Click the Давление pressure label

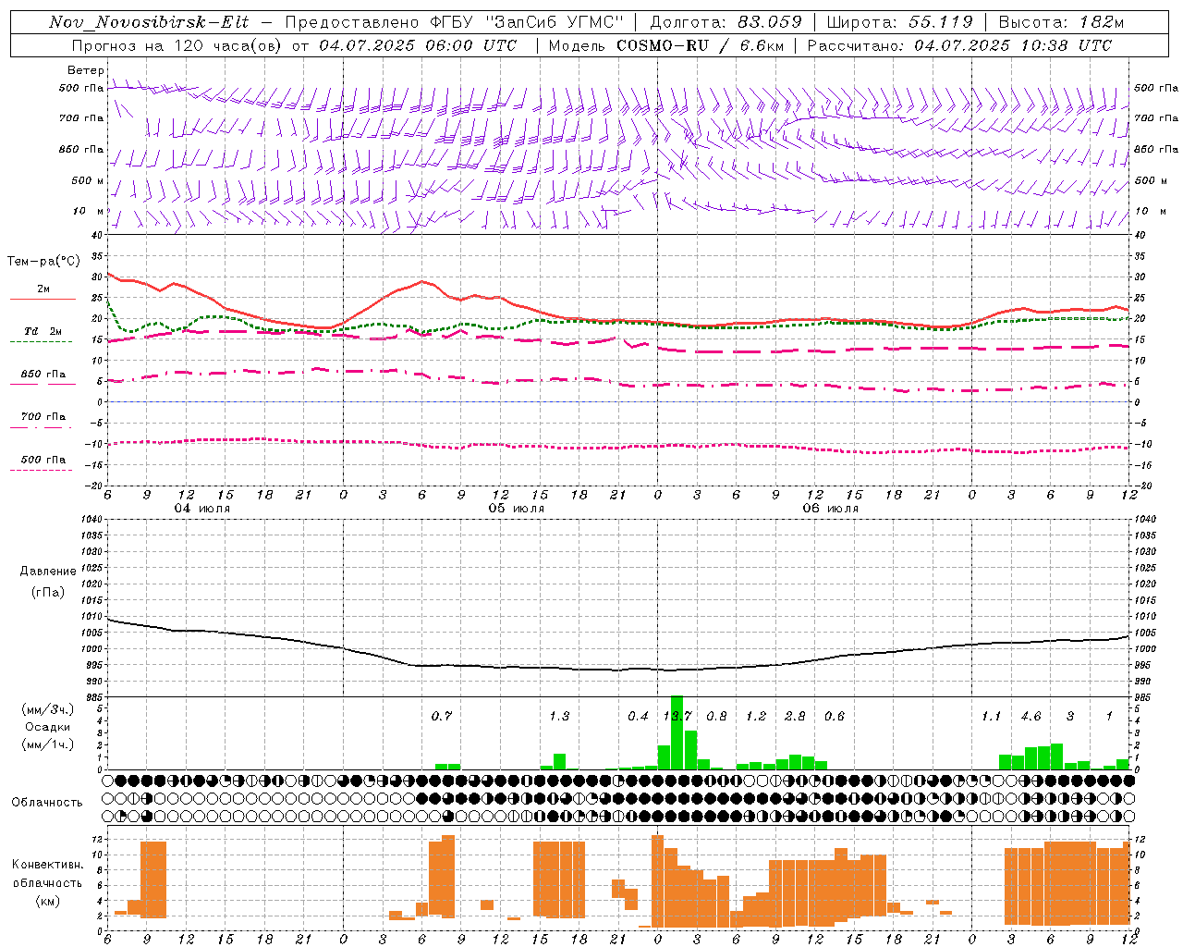[x=48, y=572]
